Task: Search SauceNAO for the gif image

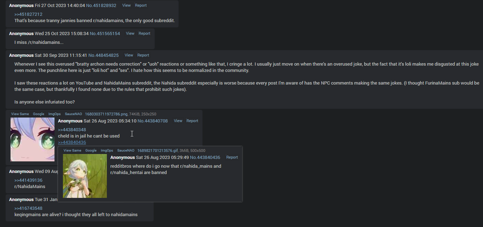Action: (x=126, y=151)
